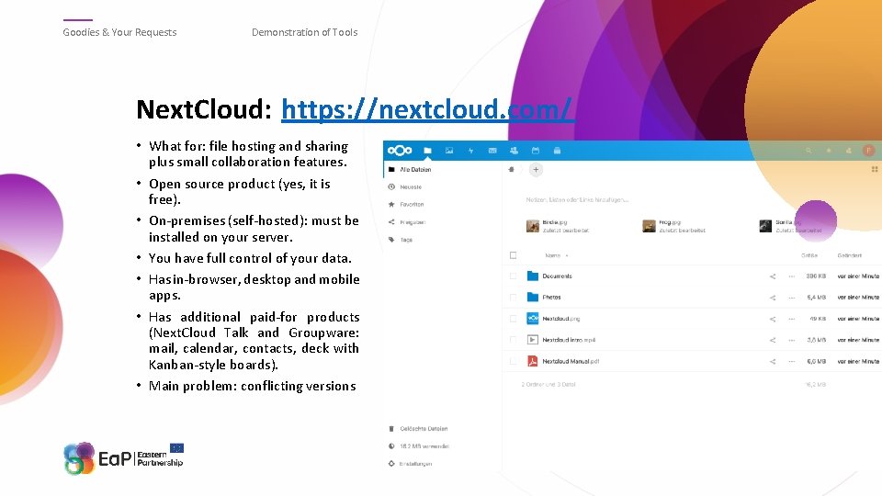Open the Frog.jpg recent thumbnail
Image resolution: width=882 pixels, height=496 pixels.
click(650, 226)
